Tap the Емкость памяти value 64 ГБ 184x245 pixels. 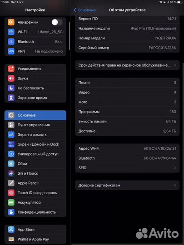pyautogui.click(x=171, y=122)
